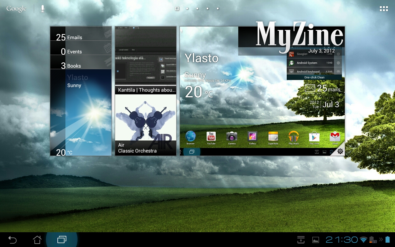Open the Tue Jul 3 date widget
The image size is (395, 247).
pos(324,104)
